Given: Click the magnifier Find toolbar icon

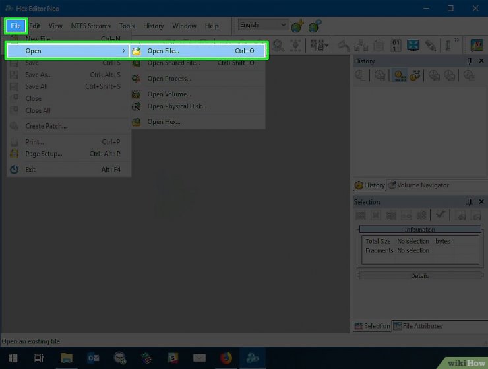Looking at the screenshot, I should tap(278, 46).
